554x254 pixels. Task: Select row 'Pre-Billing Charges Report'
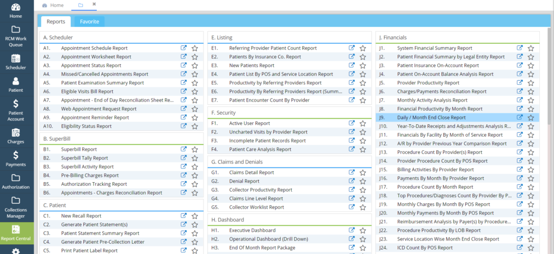click(x=122, y=175)
